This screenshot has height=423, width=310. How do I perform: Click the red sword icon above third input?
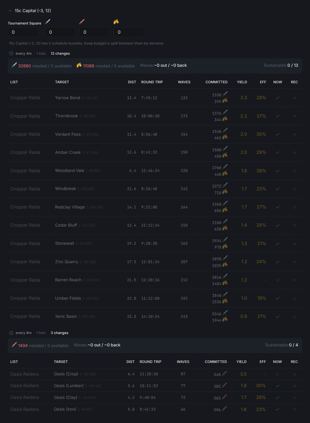coord(82,22)
